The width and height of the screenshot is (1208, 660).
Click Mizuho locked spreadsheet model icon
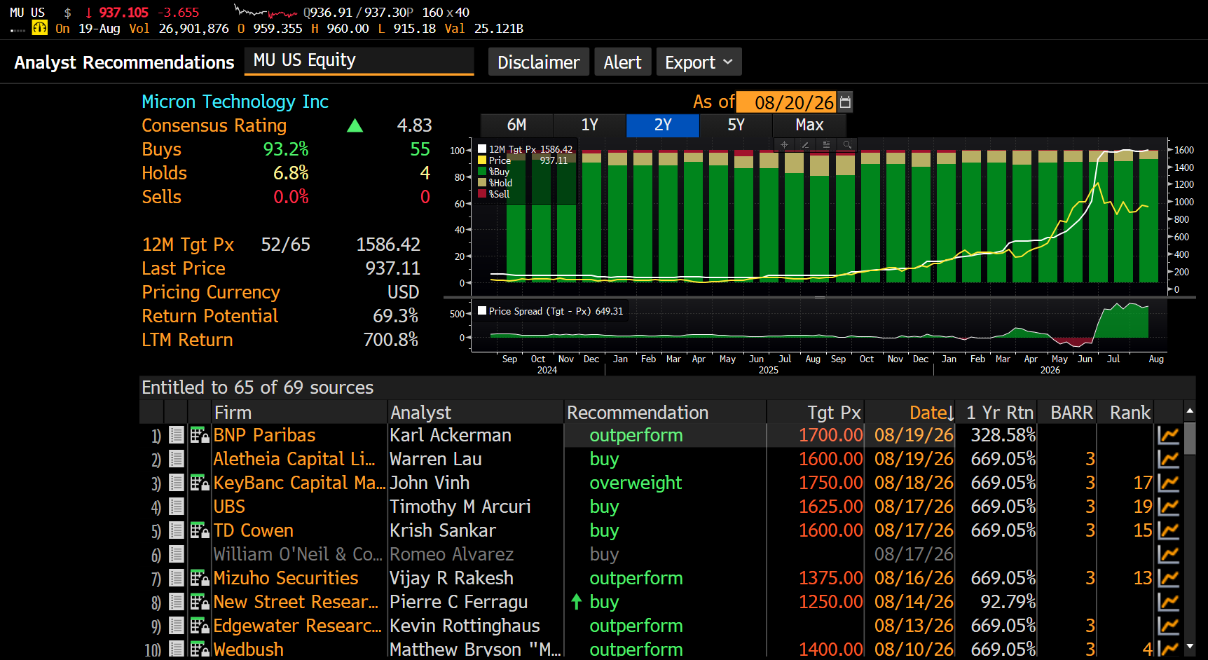[200, 578]
